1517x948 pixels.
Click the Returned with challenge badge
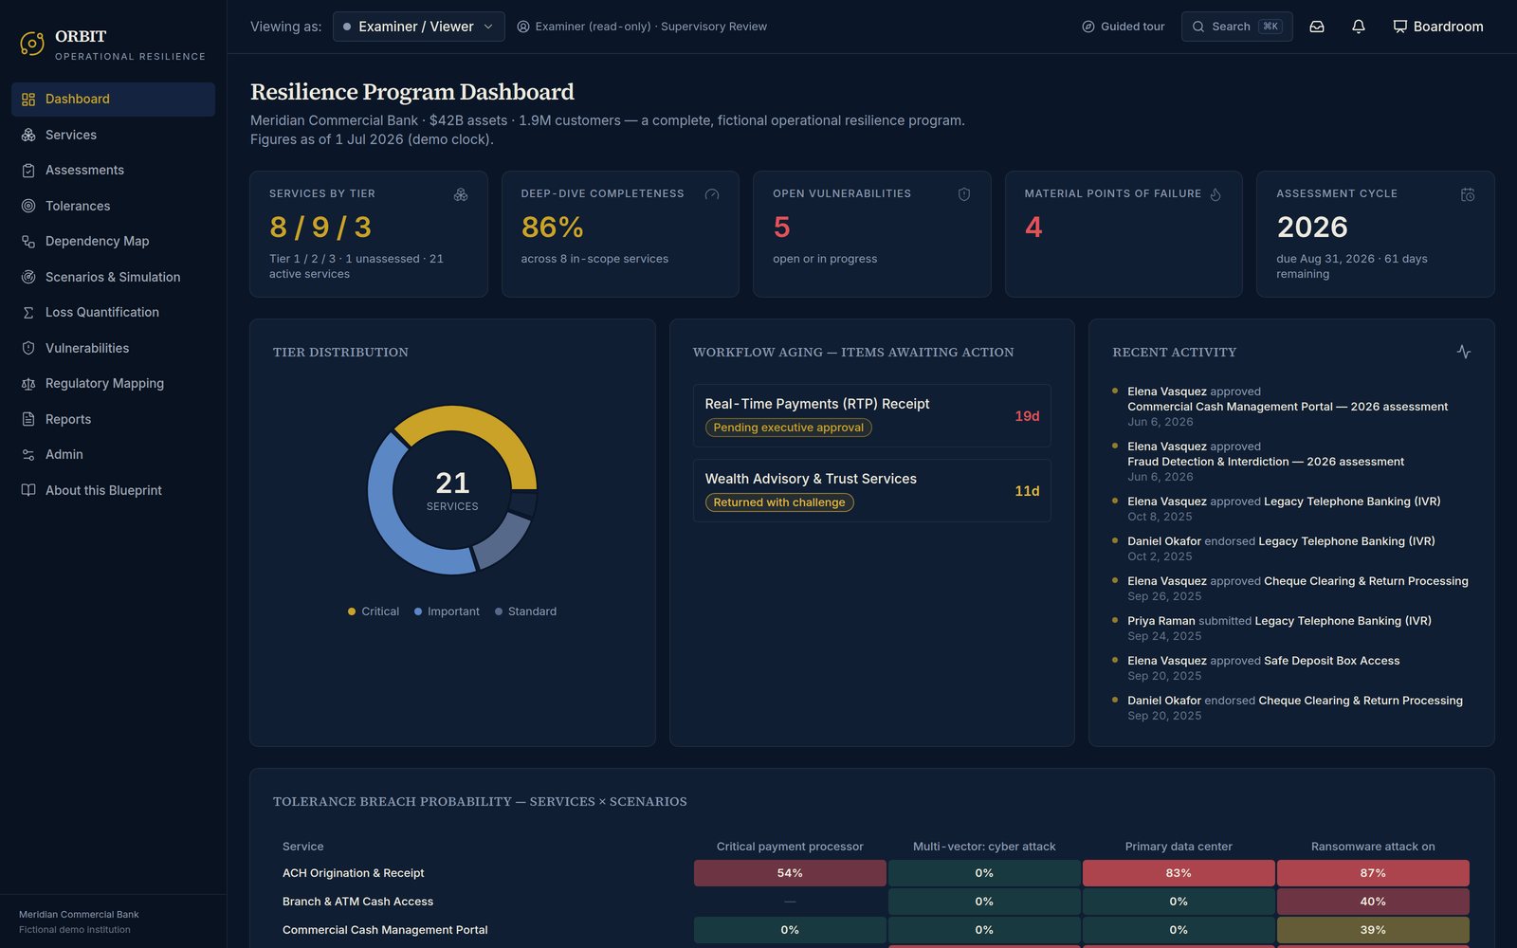779,502
